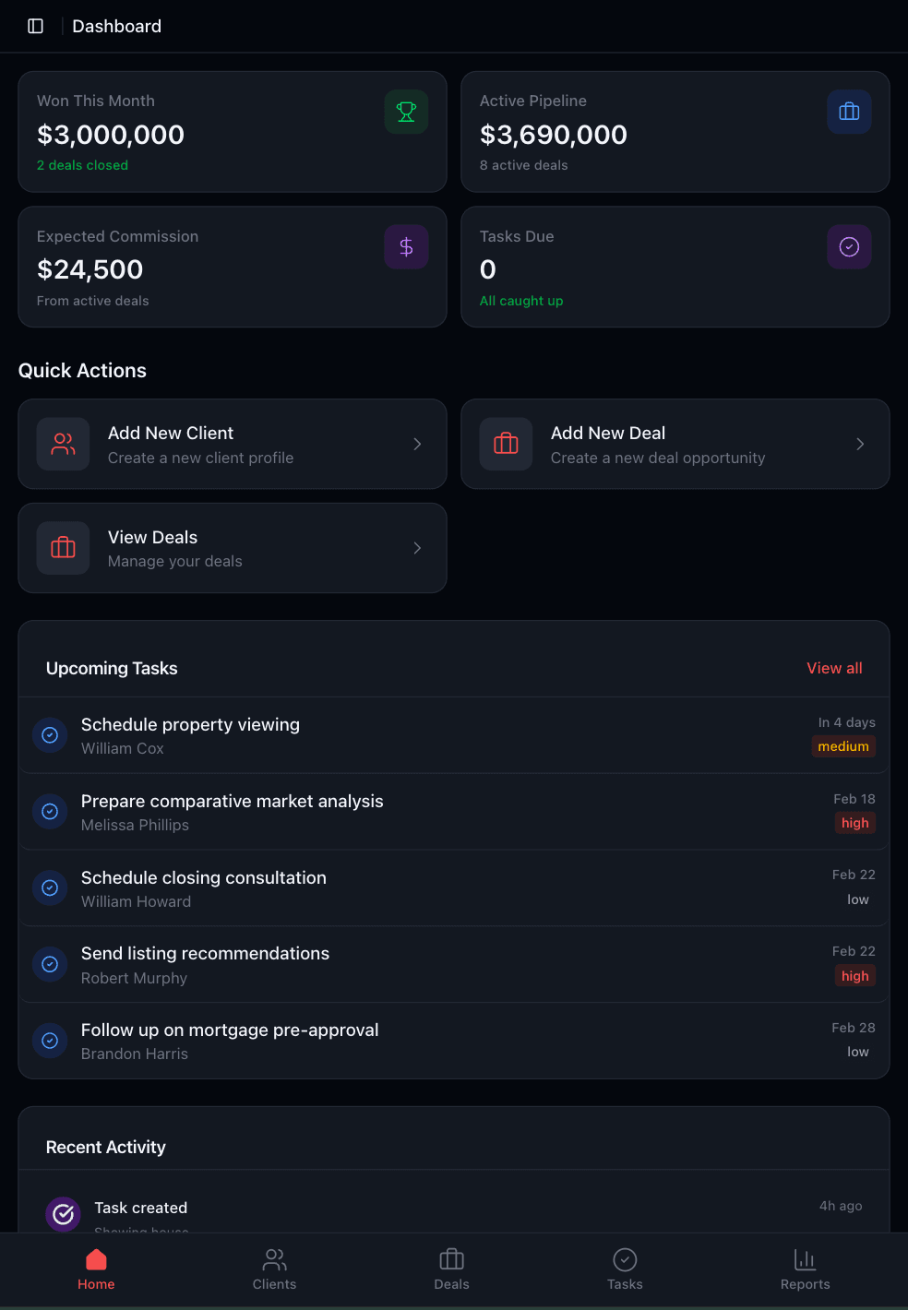Screen dimensions: 908x1310
Task: Check off 'Prepare comparative market analysis' task
Action: [50, 812]
